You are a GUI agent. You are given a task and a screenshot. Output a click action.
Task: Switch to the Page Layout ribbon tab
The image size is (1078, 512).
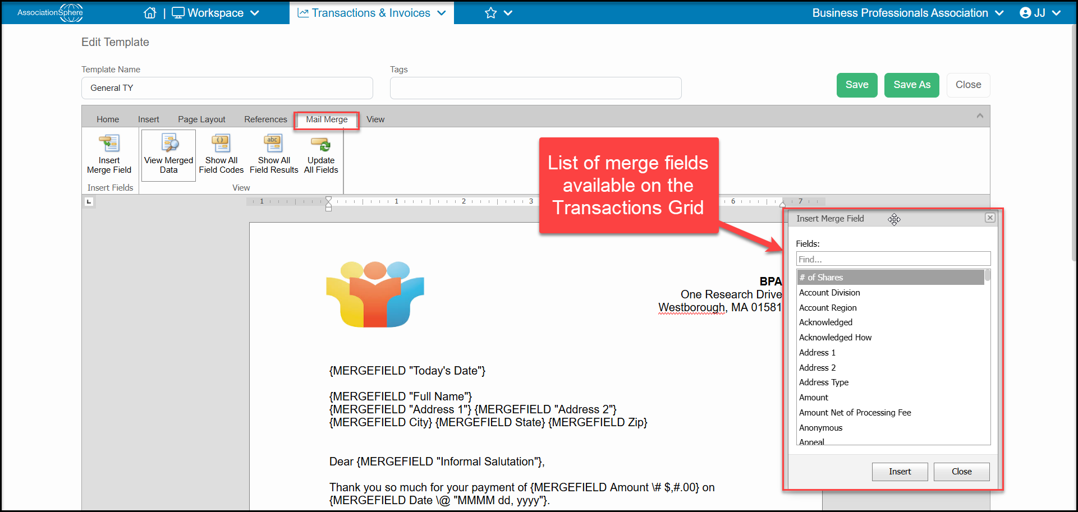point(201,119)
